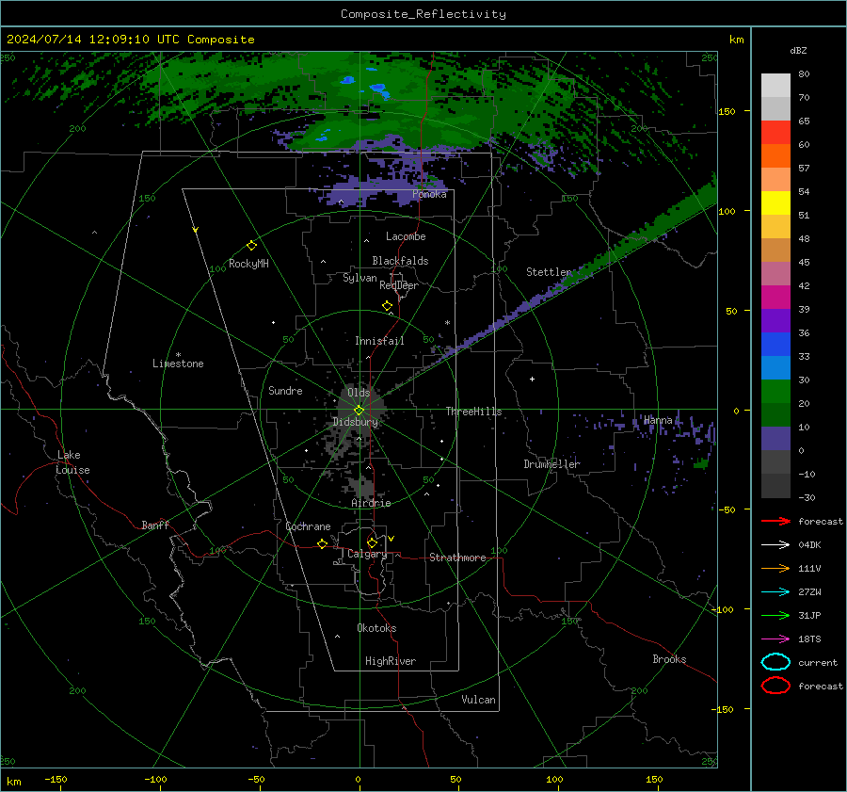Pick the purple 39–36 dBZ swatch
The height and width of the screenshot is (792, 847).
(775, 320)
